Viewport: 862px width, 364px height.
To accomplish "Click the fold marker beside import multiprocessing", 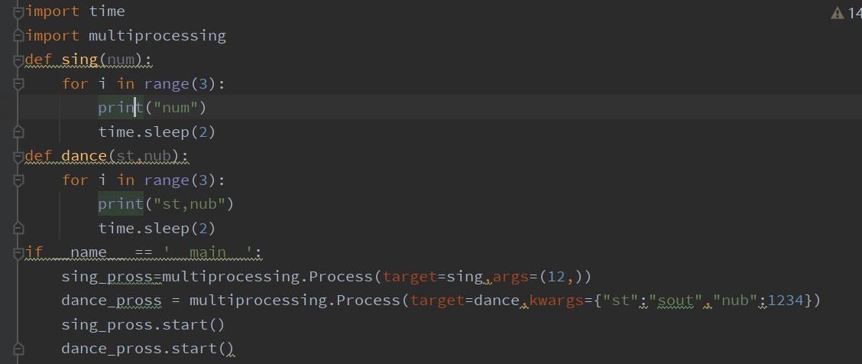I will pos(19,36).
